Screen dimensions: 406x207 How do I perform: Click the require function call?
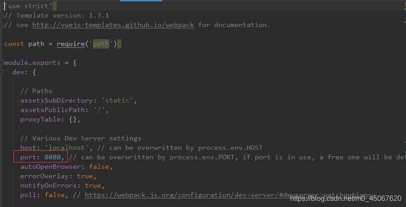point(71,44)
